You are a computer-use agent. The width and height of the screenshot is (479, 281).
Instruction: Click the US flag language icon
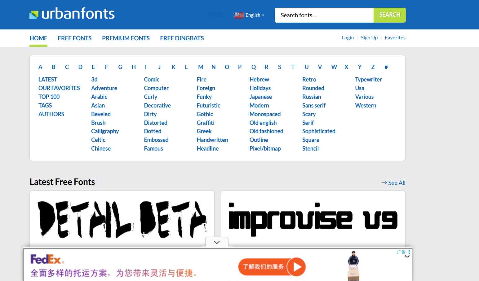click(239, 15)
